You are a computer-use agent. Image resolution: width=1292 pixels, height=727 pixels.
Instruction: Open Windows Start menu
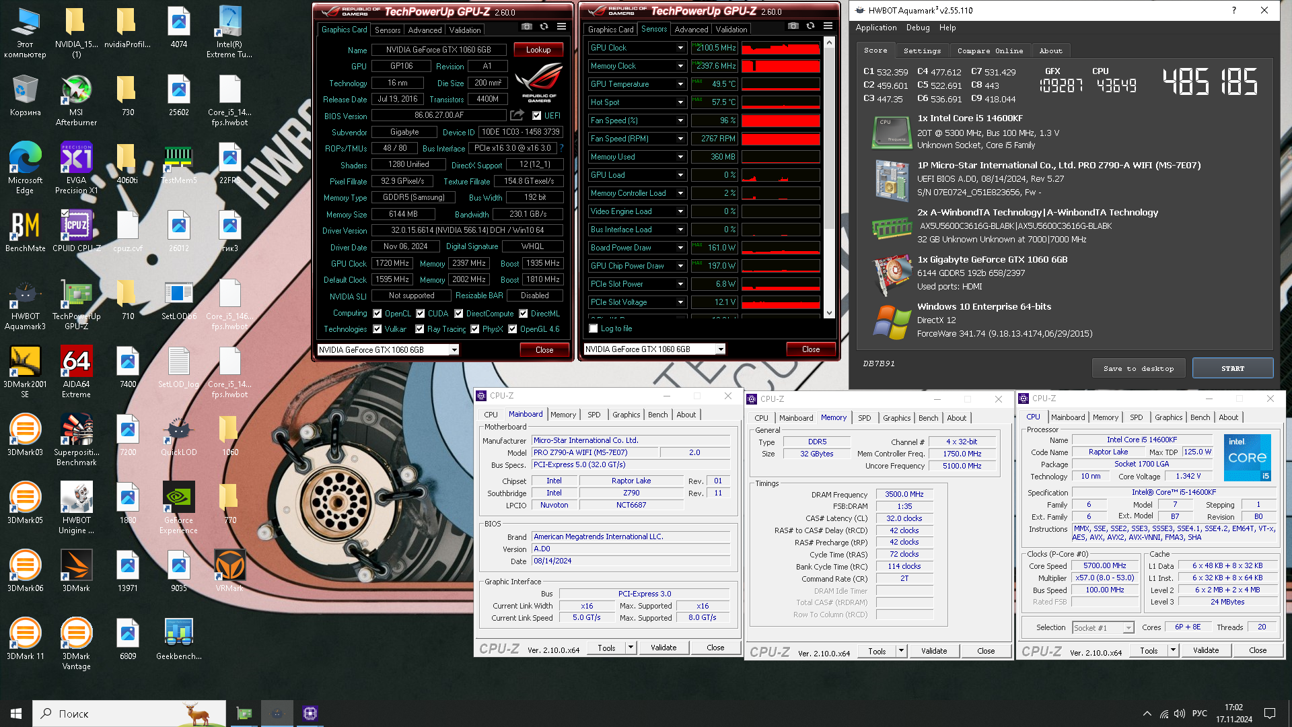click(16, 714)
